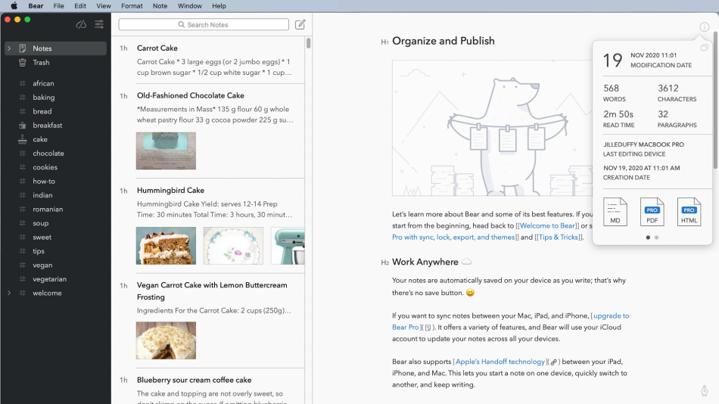The image size is (719, 404).
Task: Click the note list scrollbar
Action: [309, 43]
